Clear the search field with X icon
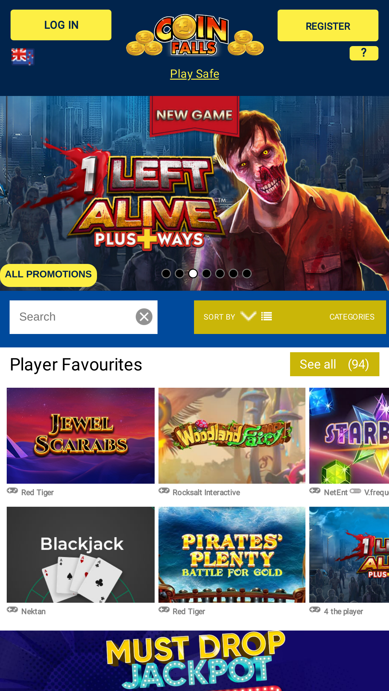 [144, 317]
